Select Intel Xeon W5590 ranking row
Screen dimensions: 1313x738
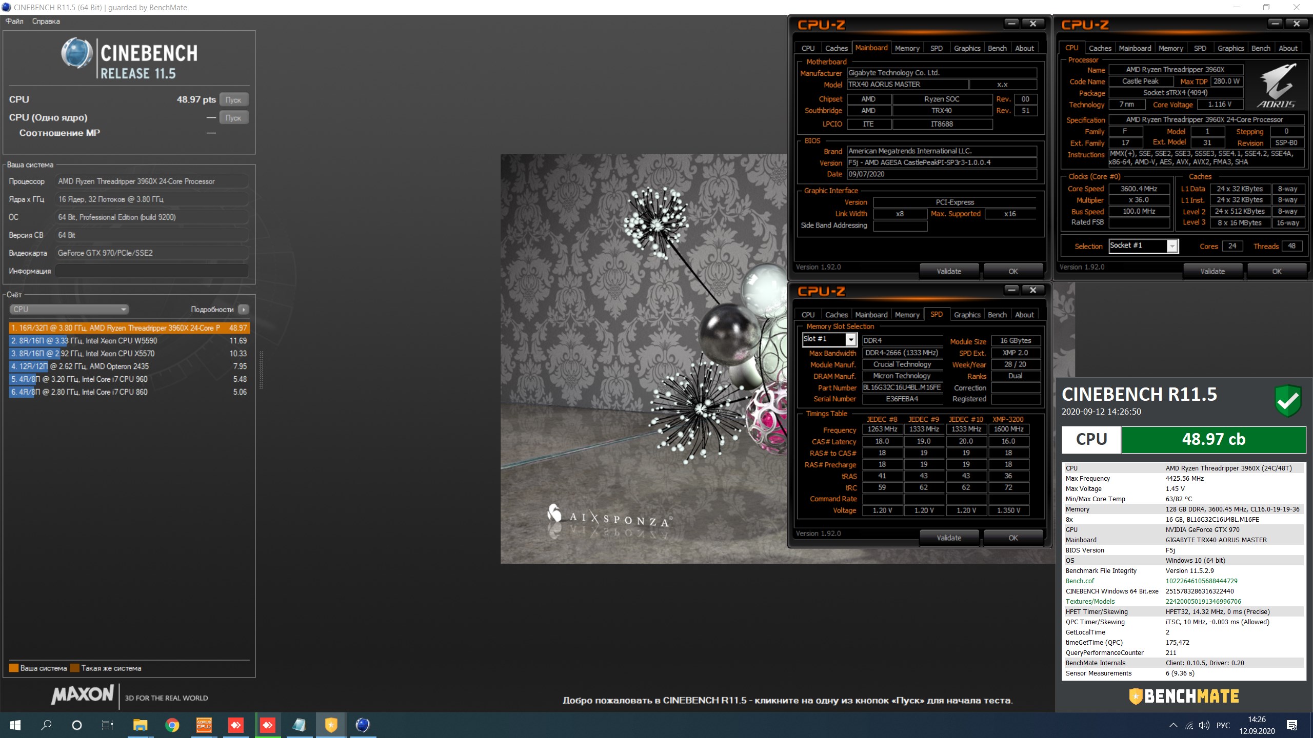(129, 341)
